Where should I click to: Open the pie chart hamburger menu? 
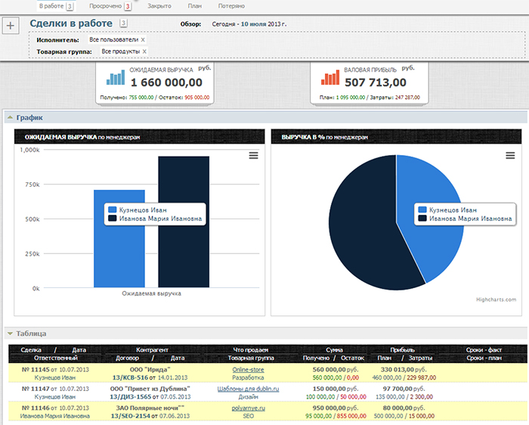pos(510,155)
